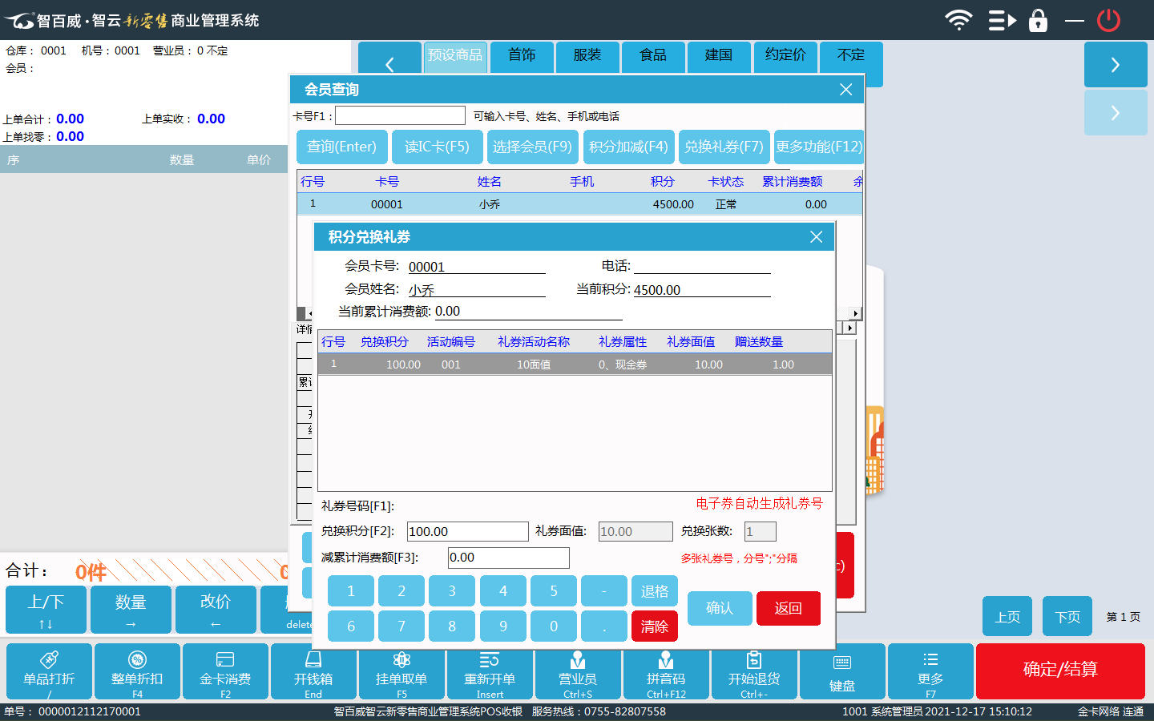Open the 挂单取单 hold order function
The width and height of the screenshot is (1154, 721).
(x=401, y=671)
